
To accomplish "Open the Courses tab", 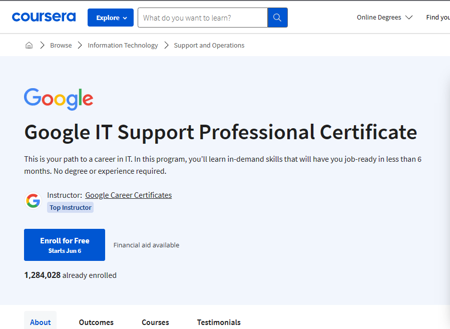I will pos(155,322).
